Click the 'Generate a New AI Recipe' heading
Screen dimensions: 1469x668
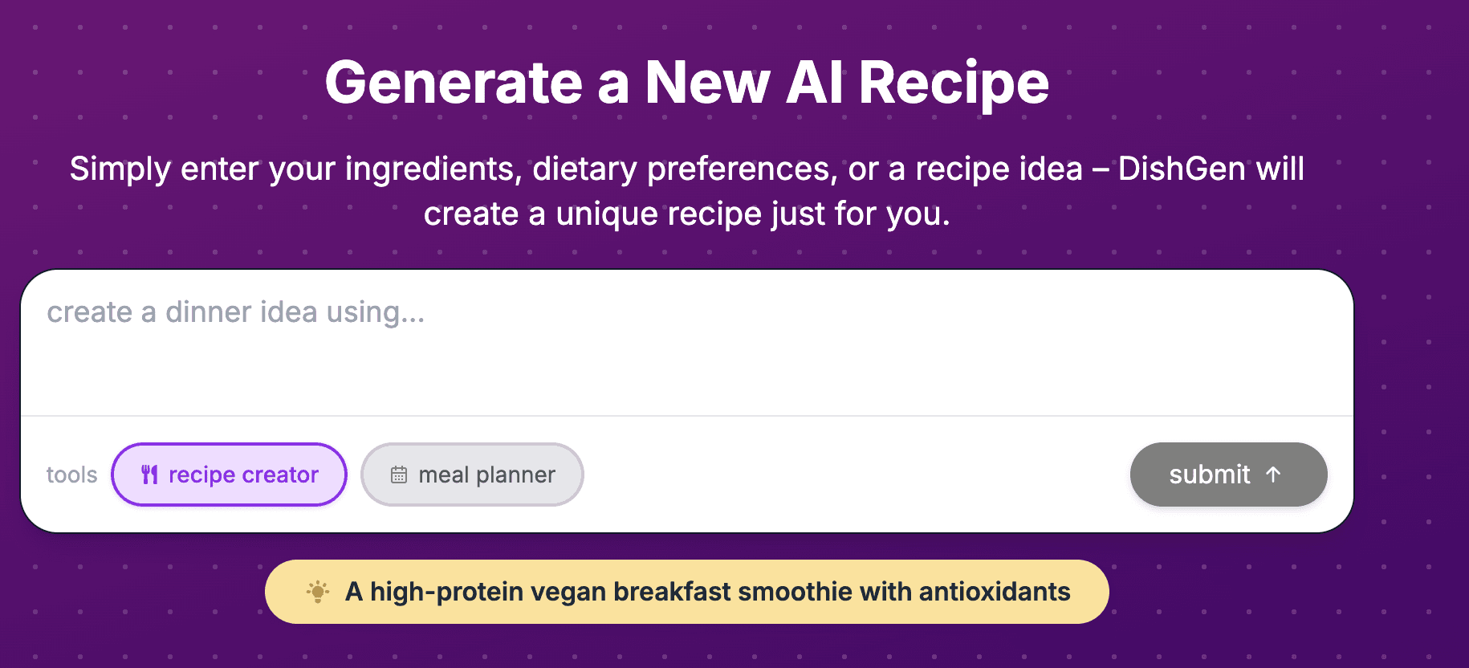[x=687, y=82]
